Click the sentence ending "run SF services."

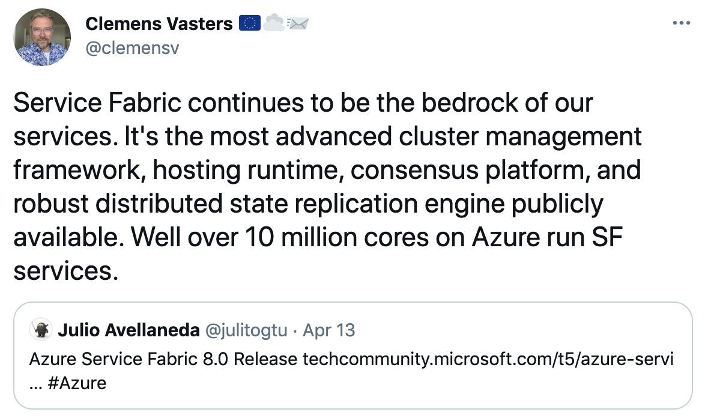point(318,254)
